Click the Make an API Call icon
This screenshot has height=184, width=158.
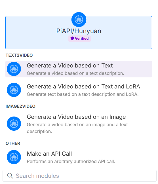point(14,157)
